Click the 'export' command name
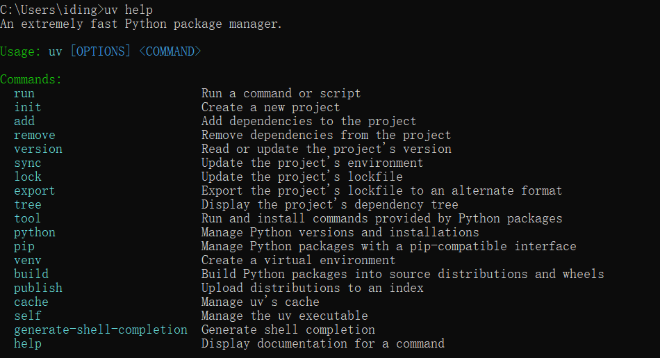The image size is (660, 358). click(35, 190)
